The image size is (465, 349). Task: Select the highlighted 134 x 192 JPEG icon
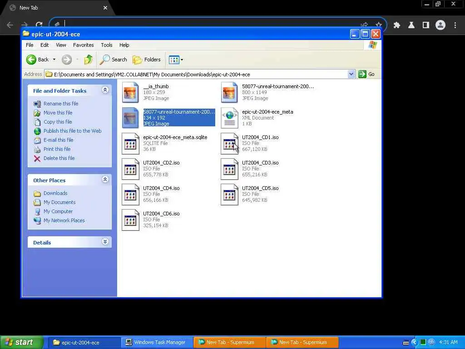coord(130,118)
